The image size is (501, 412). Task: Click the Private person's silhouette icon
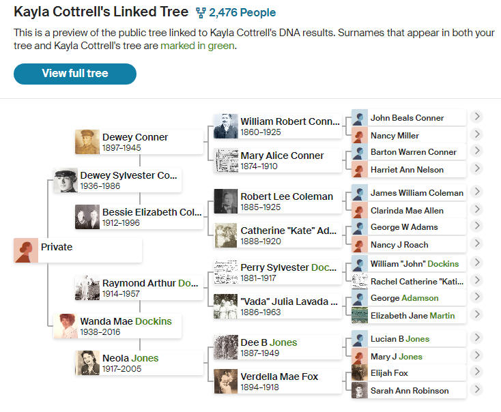26,250
